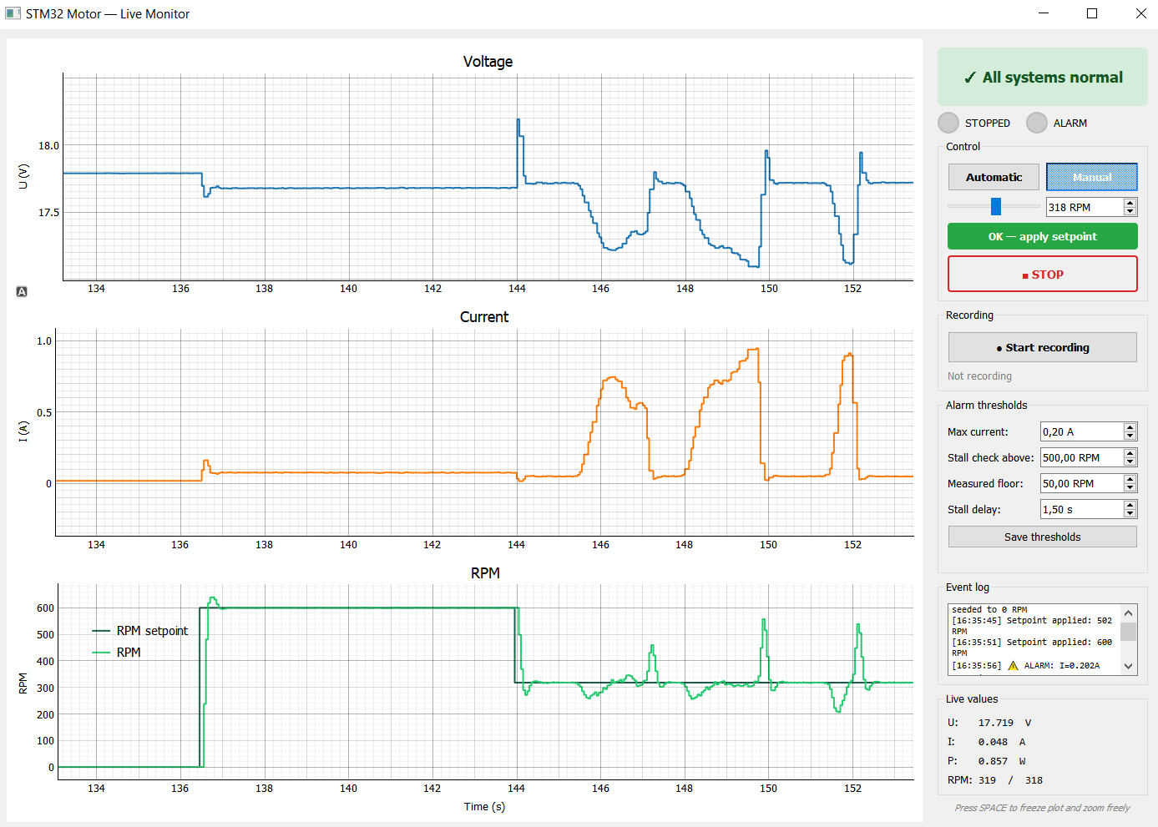
Task: Click the Stall check above 500,00 RPM field
Action: pos(1081,457)
